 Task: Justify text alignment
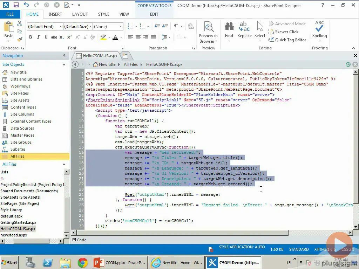(154, 37)
